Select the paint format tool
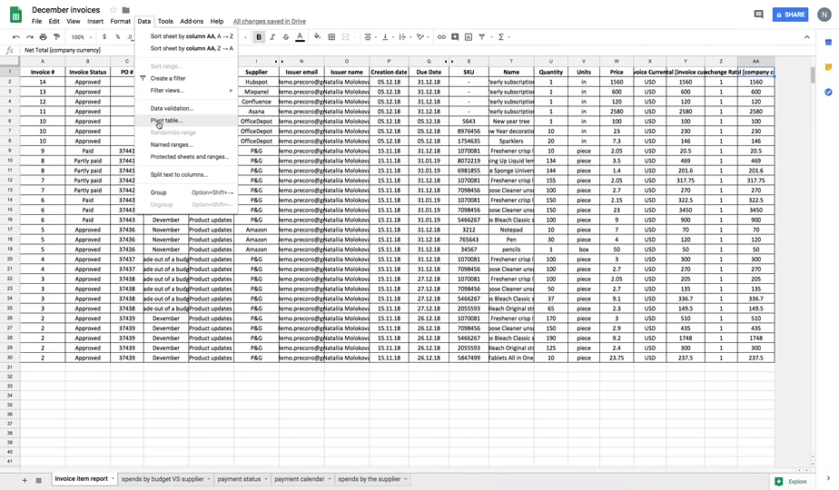839x490 pixels. pyautogui.click(x=56, y=37)
